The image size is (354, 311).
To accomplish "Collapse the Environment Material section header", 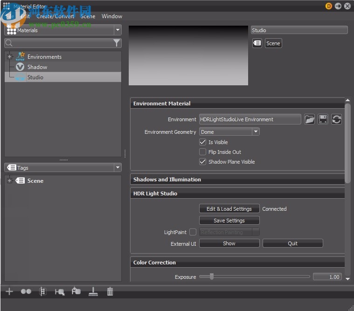I will click(237, 104).
